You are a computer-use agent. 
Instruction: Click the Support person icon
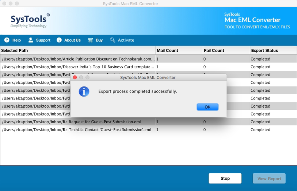click(x=31, y=40)
